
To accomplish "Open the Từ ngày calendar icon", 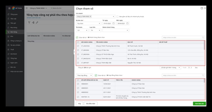I will (x=113, y=23).
